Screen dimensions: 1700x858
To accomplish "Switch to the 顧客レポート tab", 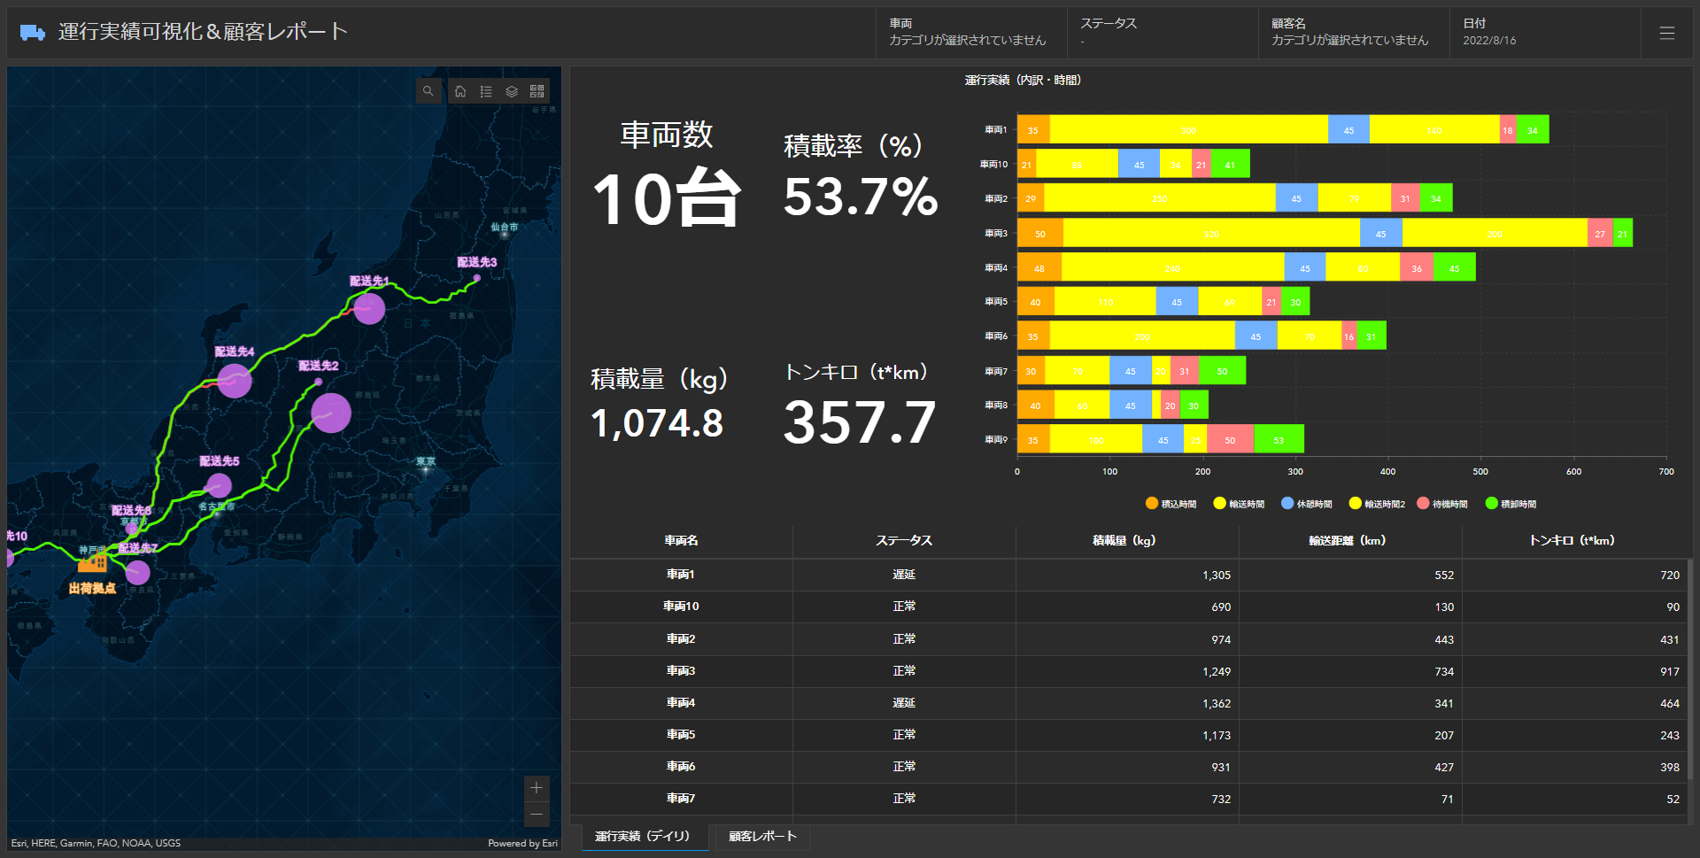I will coord(762,836).
